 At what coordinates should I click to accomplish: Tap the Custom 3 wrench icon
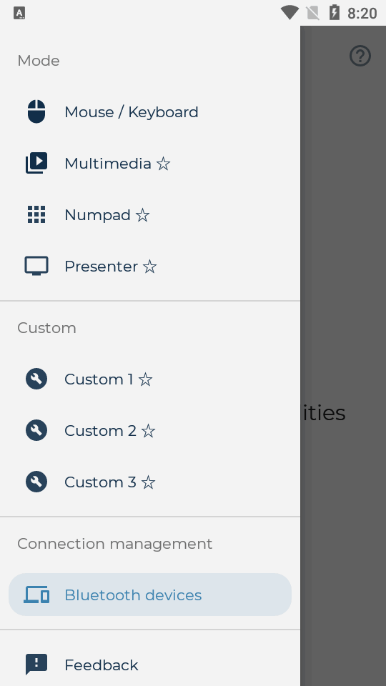pyautogui.click(x=36, y=482)
